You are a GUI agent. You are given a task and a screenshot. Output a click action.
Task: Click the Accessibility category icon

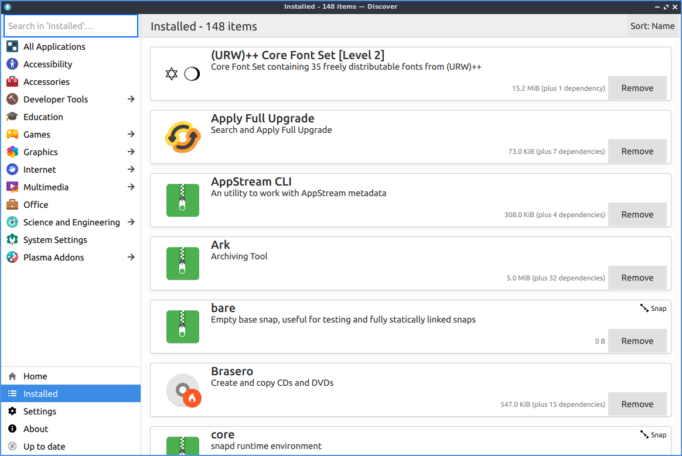click(12, 64)
